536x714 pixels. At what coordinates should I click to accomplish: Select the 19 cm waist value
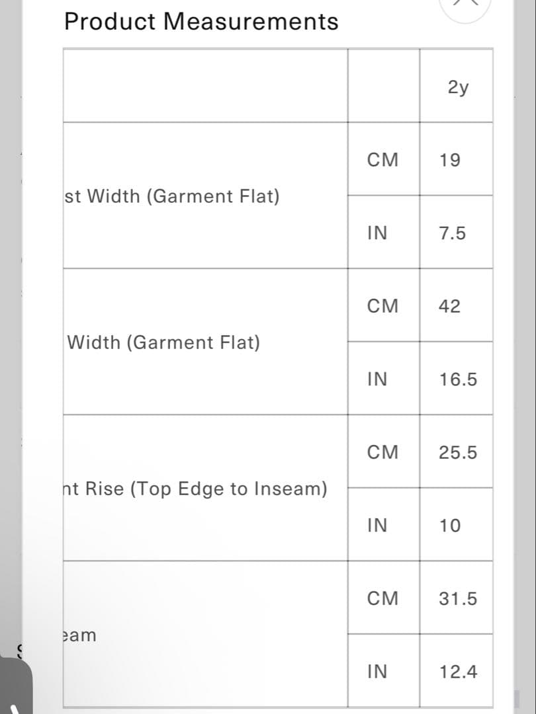[x=450, y=160]
